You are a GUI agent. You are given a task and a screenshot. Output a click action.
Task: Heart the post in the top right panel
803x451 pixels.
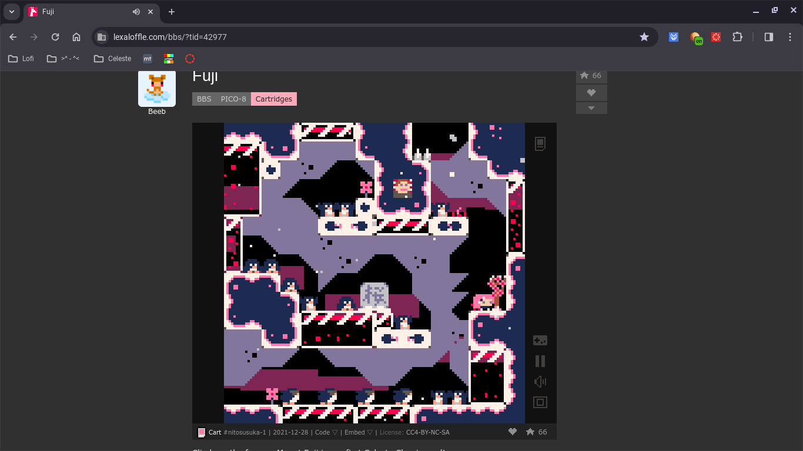pos(591,92)
